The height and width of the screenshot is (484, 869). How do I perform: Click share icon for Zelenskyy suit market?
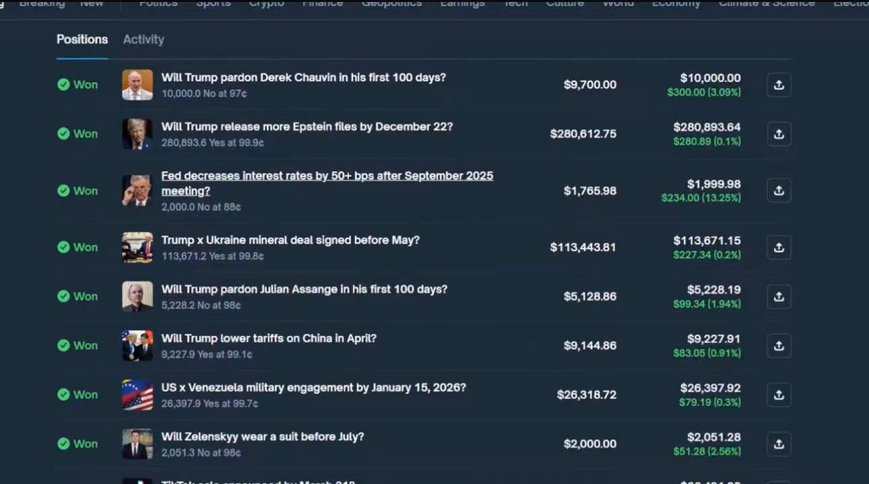[779, 444]
